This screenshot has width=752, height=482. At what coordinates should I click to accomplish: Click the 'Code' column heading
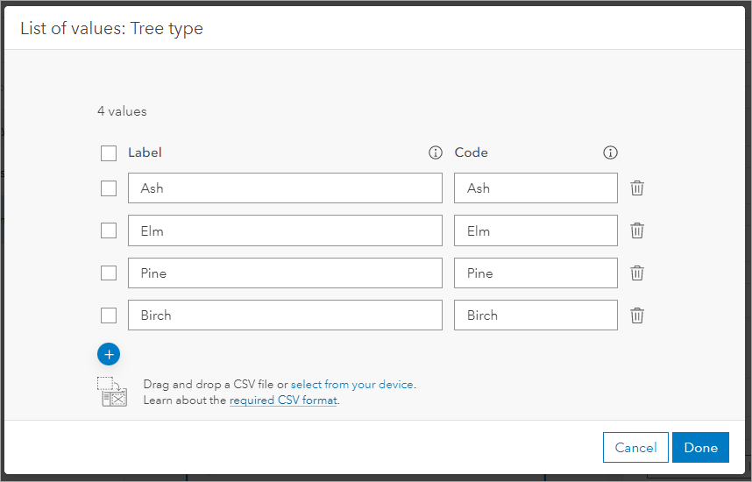[471, 152]
